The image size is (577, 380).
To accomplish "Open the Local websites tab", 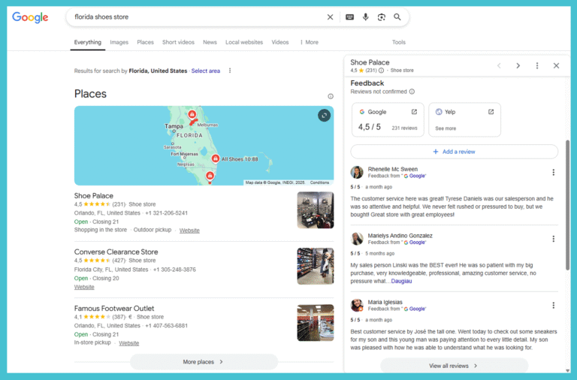I will [244, 42].
